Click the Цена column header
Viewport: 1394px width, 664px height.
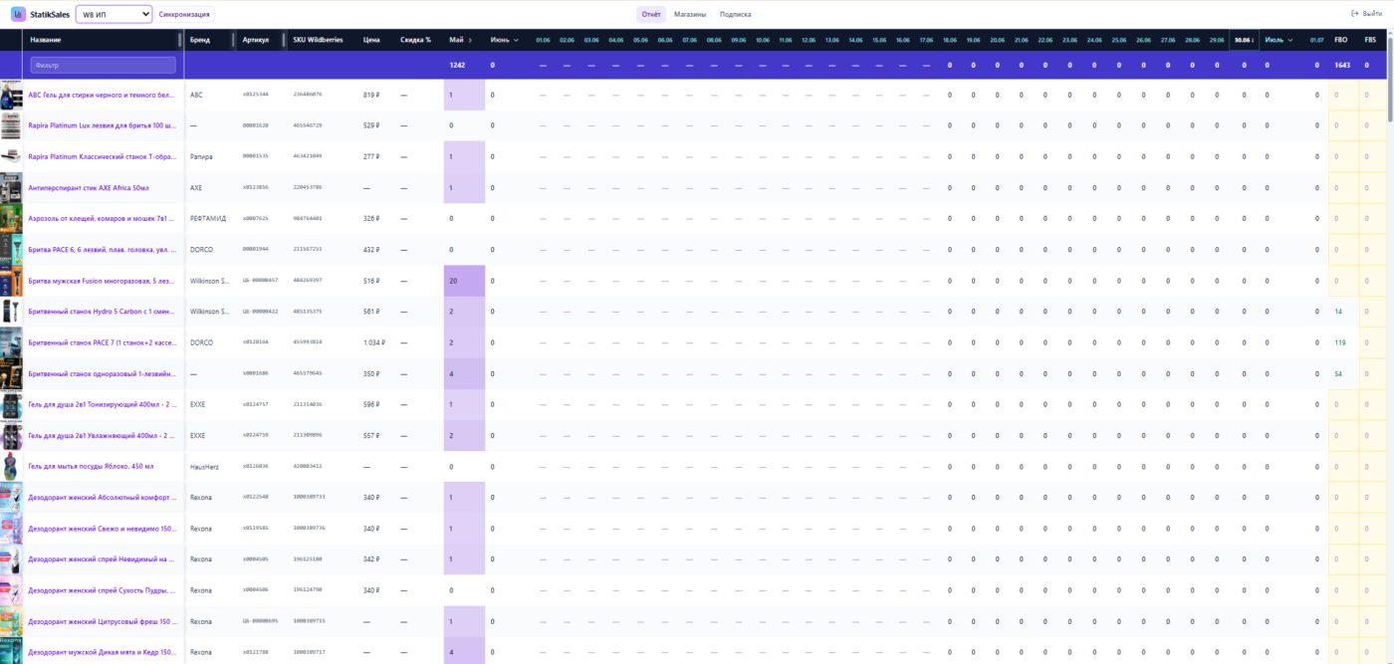click(371, 40)
